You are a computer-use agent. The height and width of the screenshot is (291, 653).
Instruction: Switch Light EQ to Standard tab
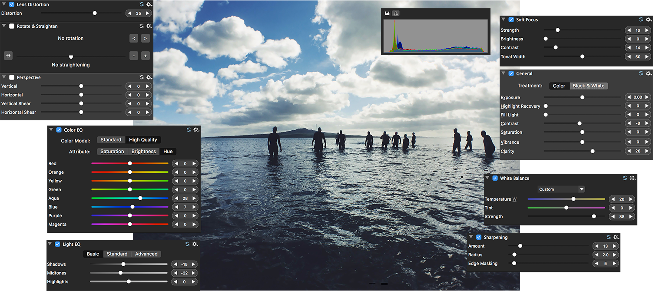(117, 254)
